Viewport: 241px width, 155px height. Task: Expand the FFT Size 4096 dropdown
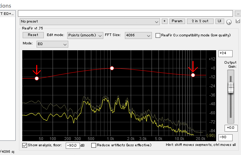(x=138, y=35)
